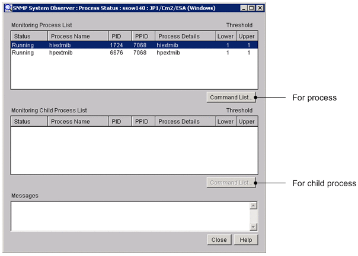
Task: Click Lower threshold value of hpextmib row
Action: [x=228, y=53]
